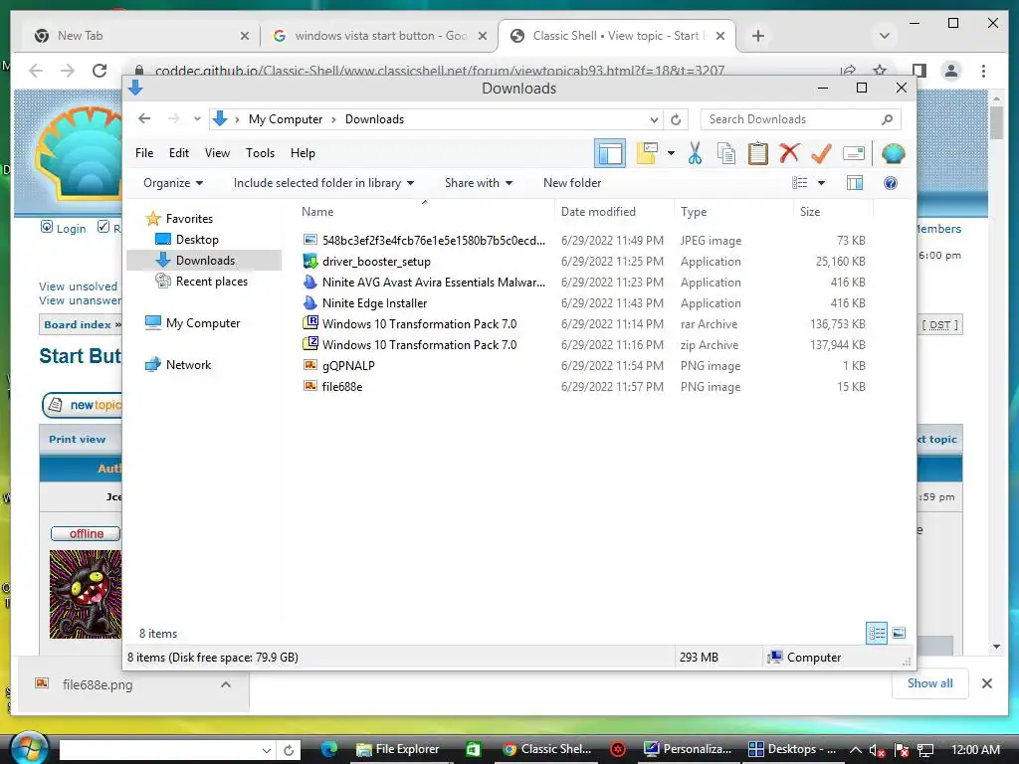Open the Help menu
This screenshot has height=764, width=1019.
coord(303,153)
